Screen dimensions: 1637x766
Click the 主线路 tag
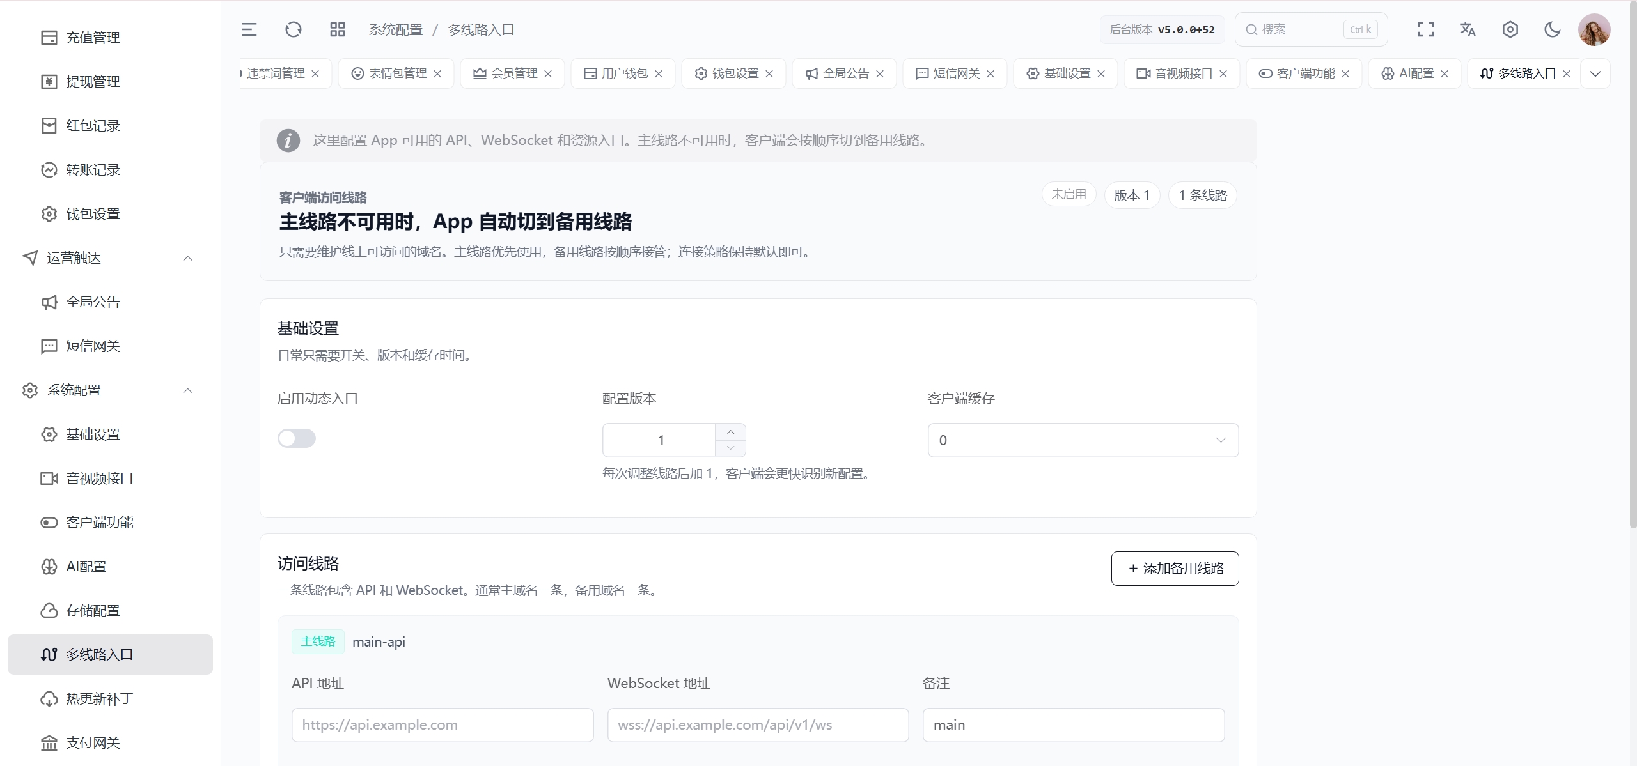click(x=318, y=641)
